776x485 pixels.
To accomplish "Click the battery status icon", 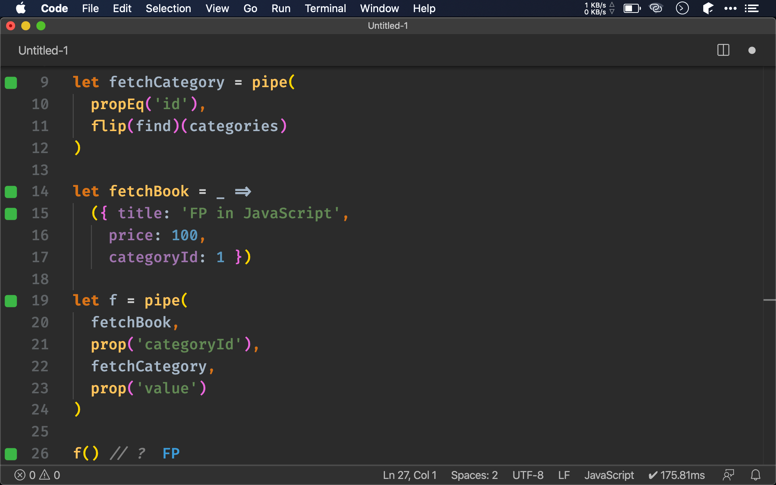I will point(632,8).
